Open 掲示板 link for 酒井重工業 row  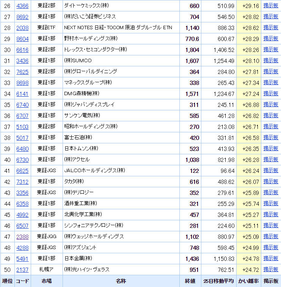click(x=271, y=203)
